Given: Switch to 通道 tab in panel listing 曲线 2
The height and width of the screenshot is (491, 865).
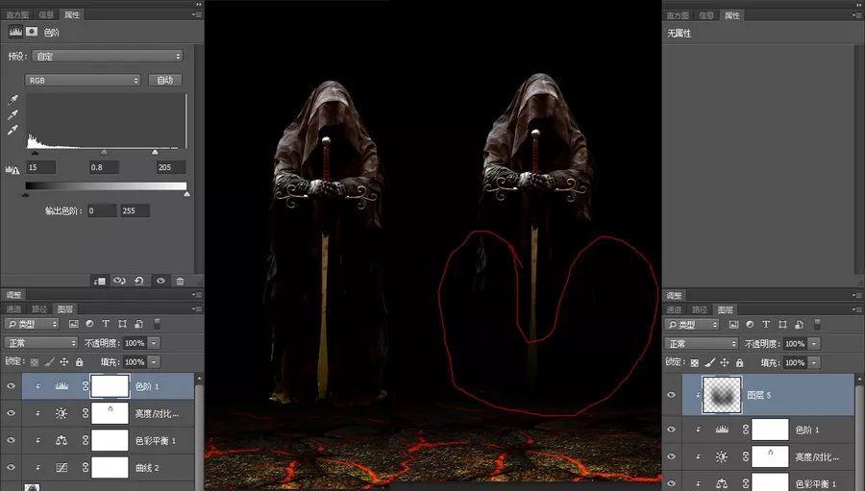Looking at the screenshot, I should [x=13, y=309].
